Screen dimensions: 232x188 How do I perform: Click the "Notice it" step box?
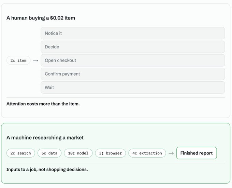point(133,33)
